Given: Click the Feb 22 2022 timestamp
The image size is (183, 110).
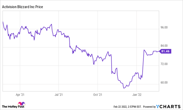Looking at the screenshot, I should click(x=127, y=107).
